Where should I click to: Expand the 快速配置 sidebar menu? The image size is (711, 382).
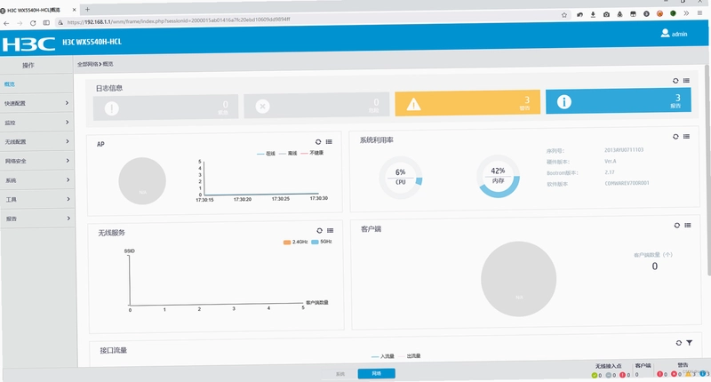36,103
